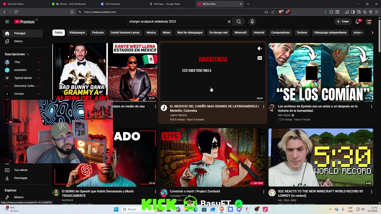The height and width of the screenshot is (214, 381).
Task: Open options for Bad Bunny Grammy video
Action: [x=155, y=106]
